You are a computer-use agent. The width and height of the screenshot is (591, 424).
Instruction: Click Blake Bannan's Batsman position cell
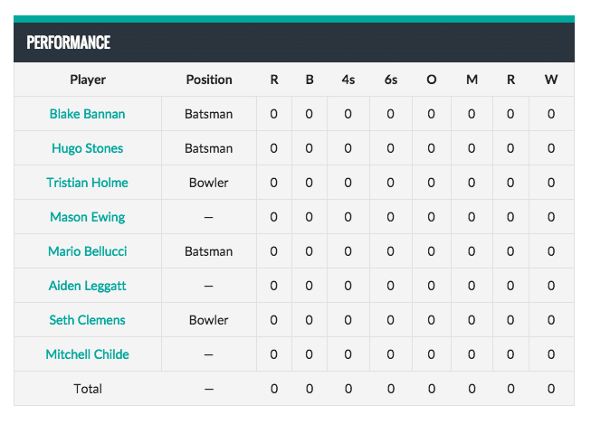tap(208, 114)
